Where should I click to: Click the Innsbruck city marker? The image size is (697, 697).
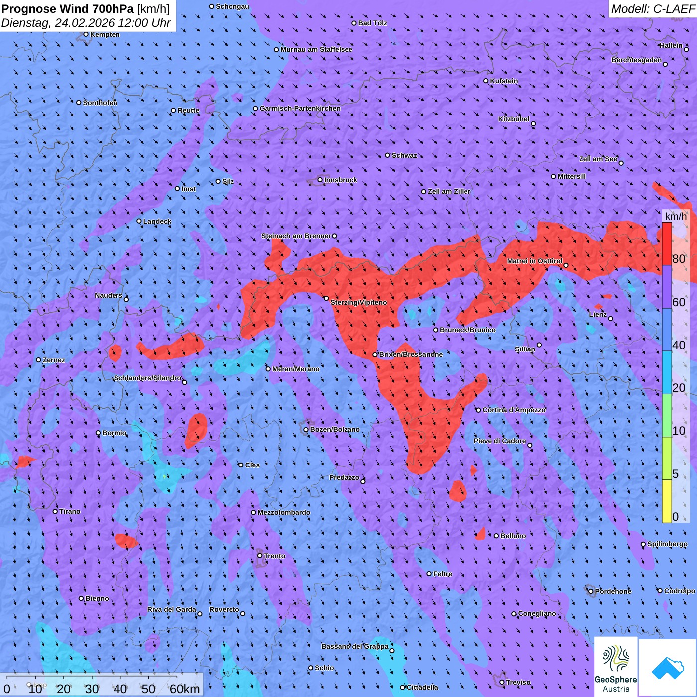(320, 180)
